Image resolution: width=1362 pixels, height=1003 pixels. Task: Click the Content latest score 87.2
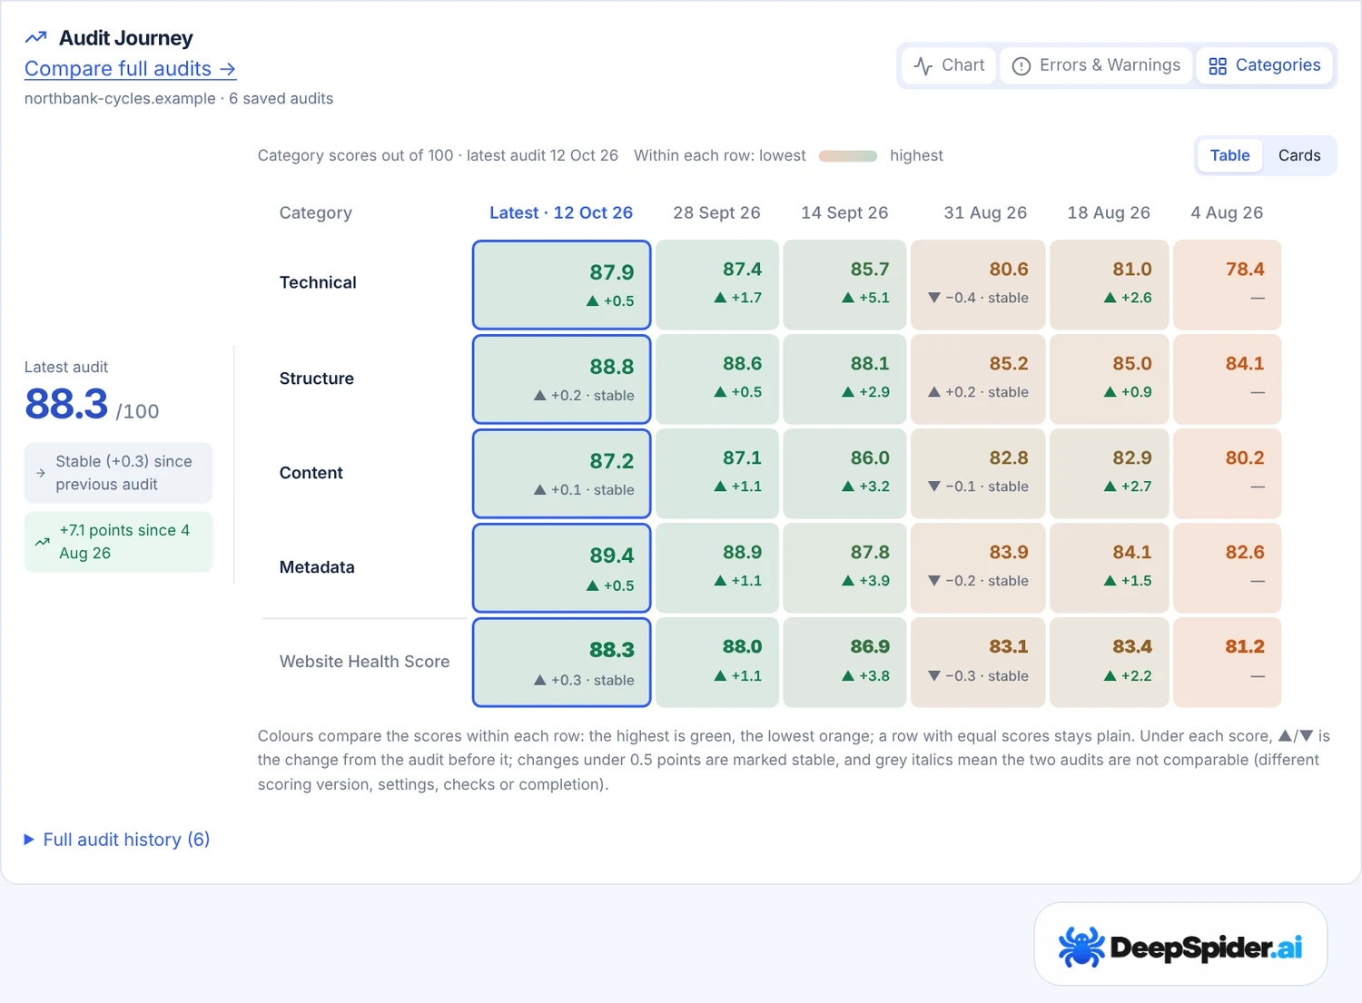(611, 461)
